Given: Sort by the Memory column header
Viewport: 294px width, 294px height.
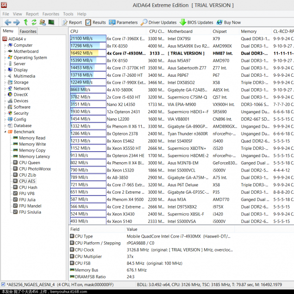Looking at the screenshot, I should tap(255, 31).
